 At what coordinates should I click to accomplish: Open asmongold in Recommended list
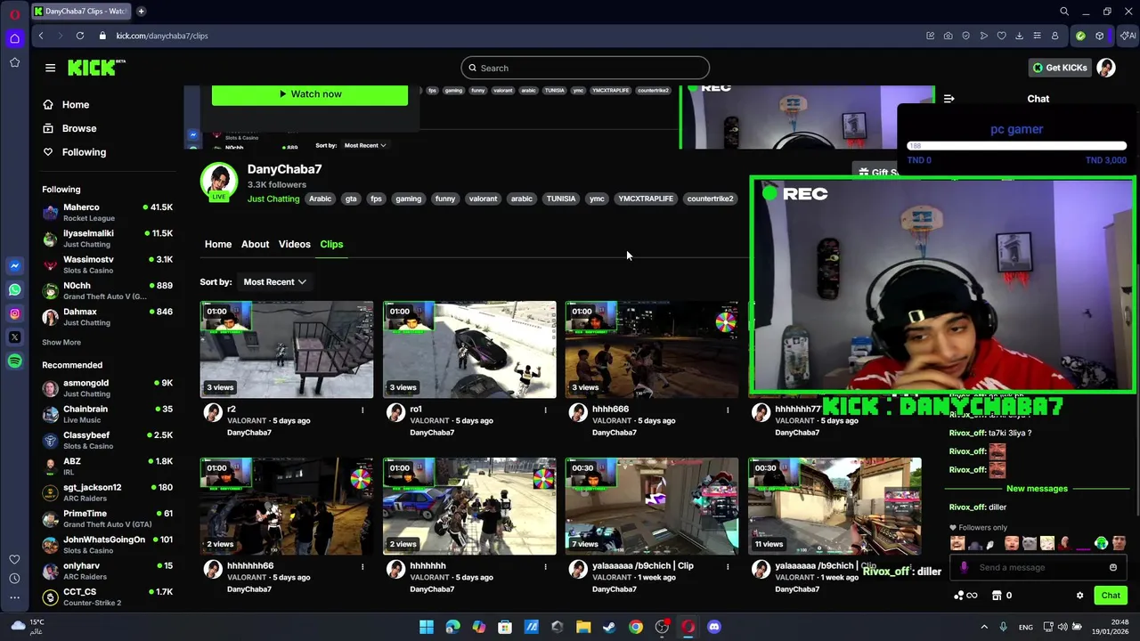[107, 388]
